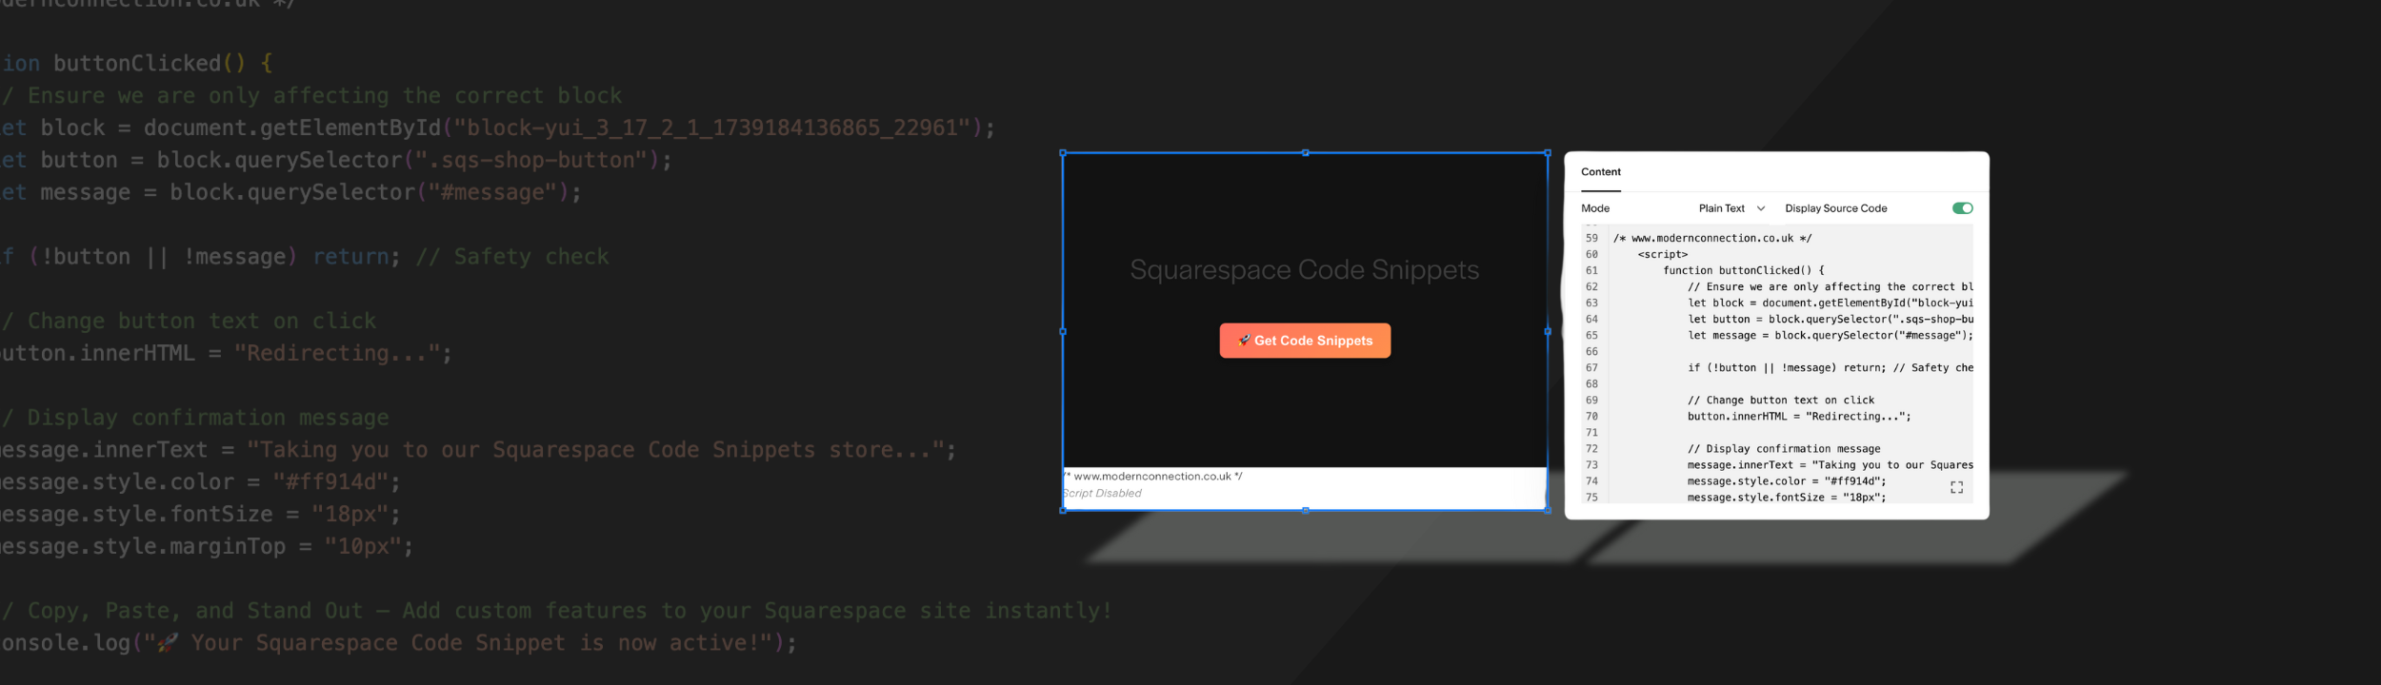Click the 'Change button text on click' comment
Viewport: 2381px width, 685px height.
[x=1780, y=400]
